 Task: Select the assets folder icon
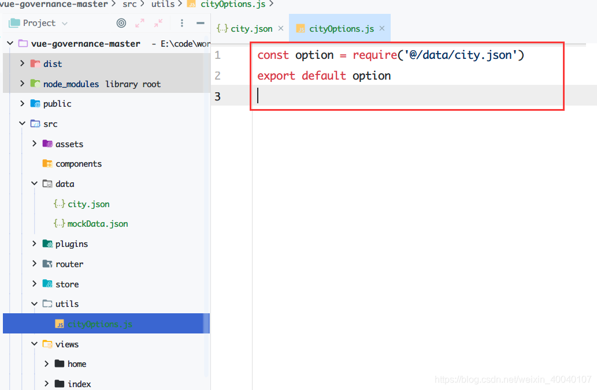coord(47,143)
